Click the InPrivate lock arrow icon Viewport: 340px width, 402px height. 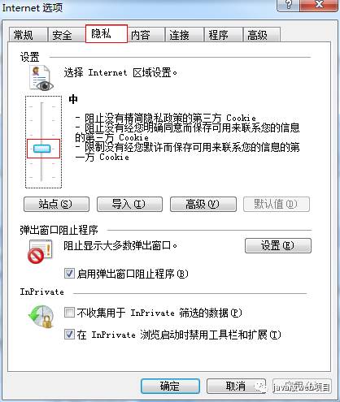[x=41, y=317]
